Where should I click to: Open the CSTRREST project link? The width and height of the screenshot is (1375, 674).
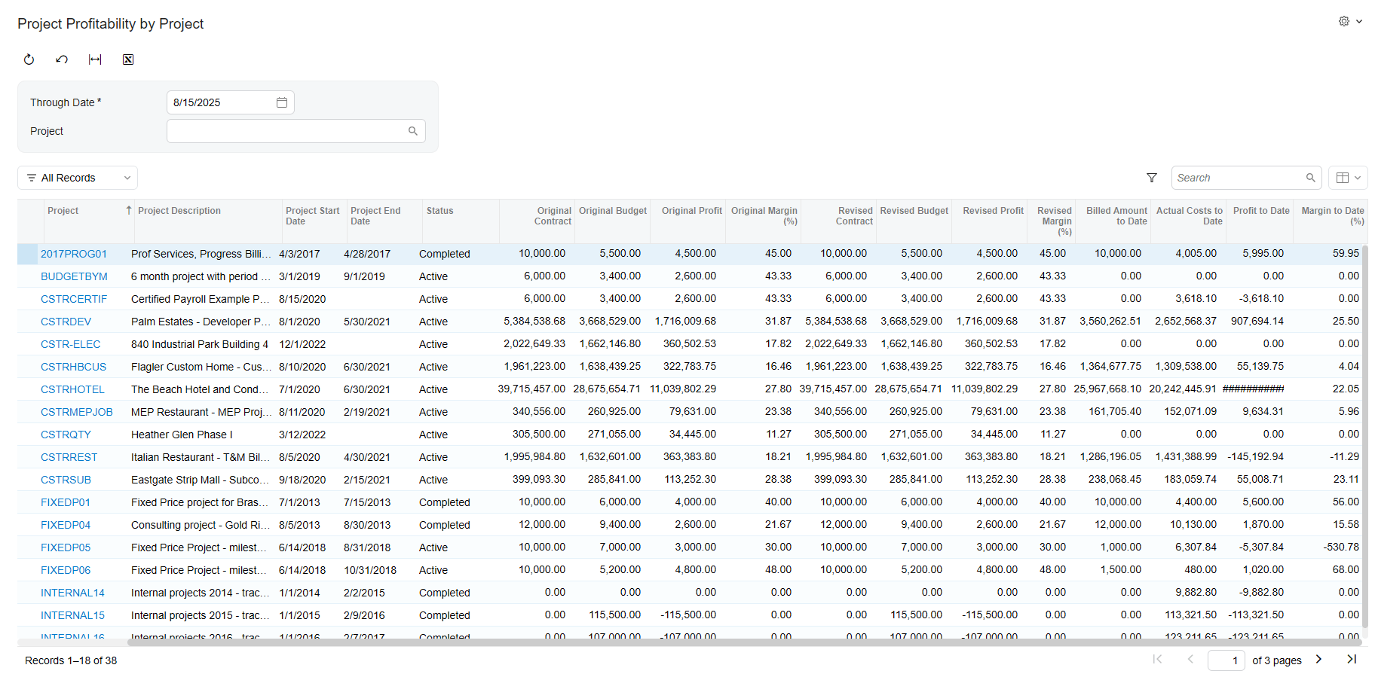tap(69, 457)
